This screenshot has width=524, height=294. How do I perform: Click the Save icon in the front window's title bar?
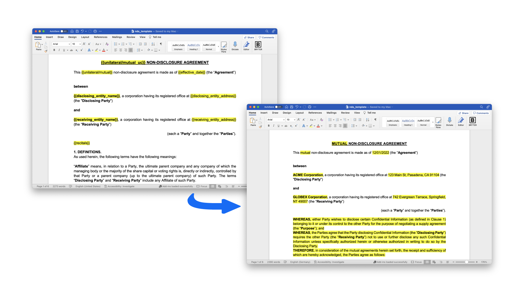(291, 107)
